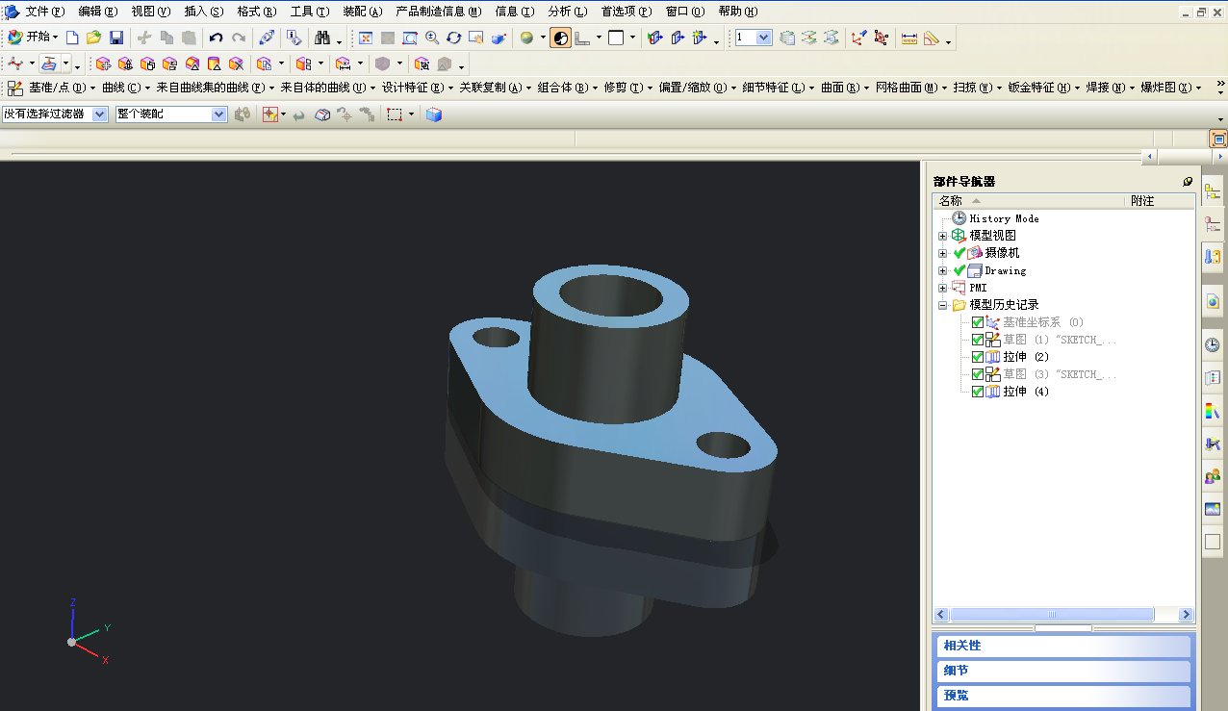Open the 曲线(C) toolbar menu
This screenshot has height=711, width=1228.
tap(127, 88)
